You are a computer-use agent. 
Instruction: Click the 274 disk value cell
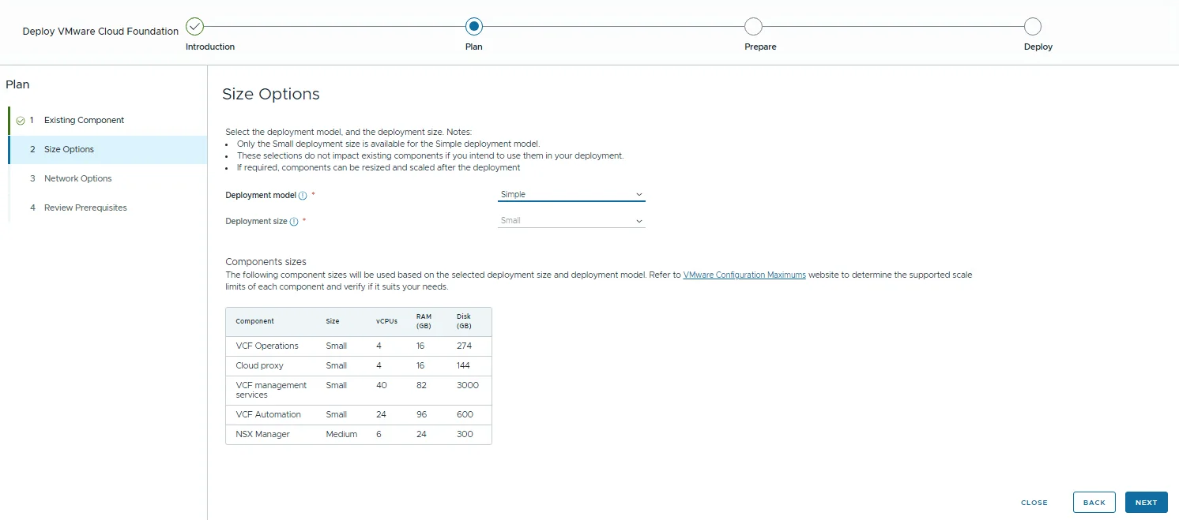465,346
